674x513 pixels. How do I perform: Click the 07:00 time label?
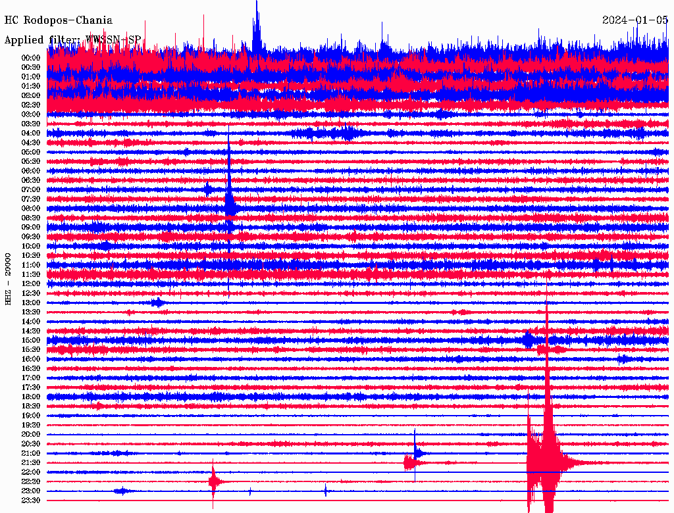(31, 190)
